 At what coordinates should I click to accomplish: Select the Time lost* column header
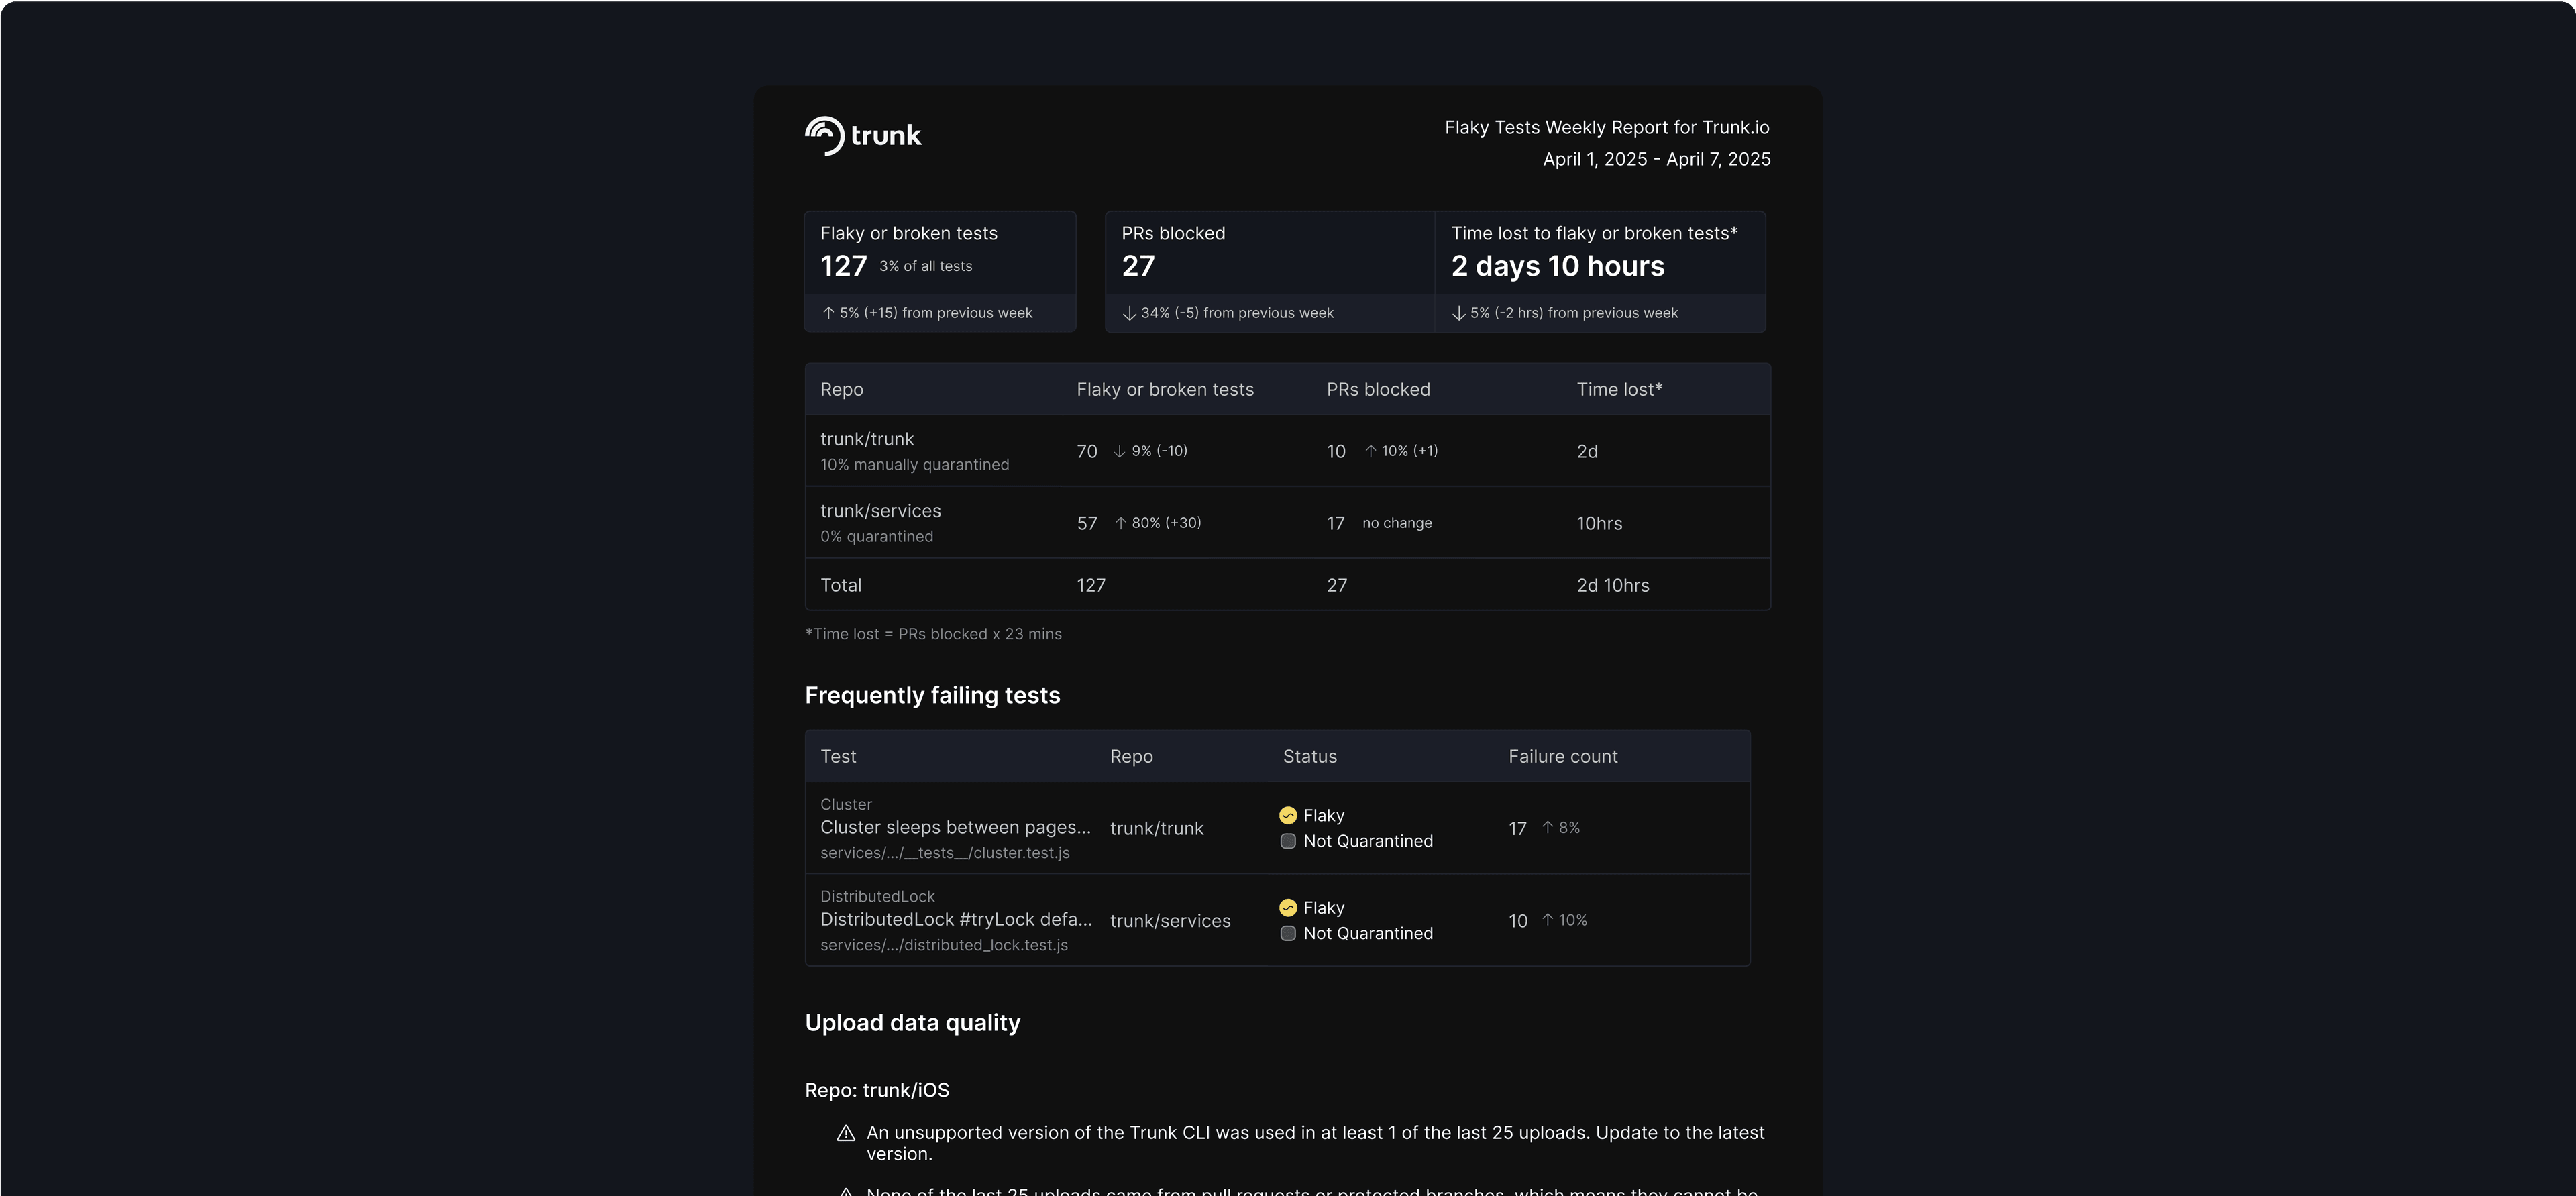[1619, 390]
